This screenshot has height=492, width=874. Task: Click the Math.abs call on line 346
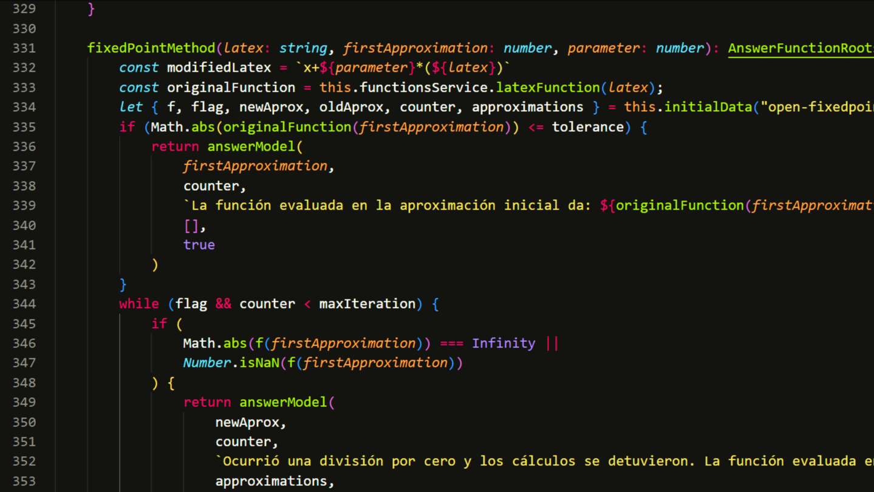coord(215,343)
